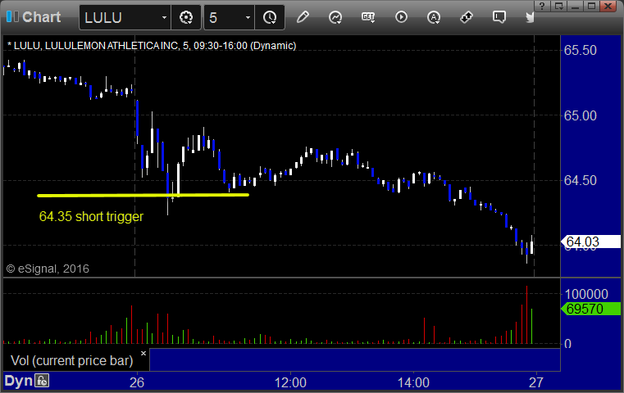Image resolution: width=624 pixels, height=393 pixels.
Task: Click the 69570 volume value marker
Action: click(x=591, y=309)
